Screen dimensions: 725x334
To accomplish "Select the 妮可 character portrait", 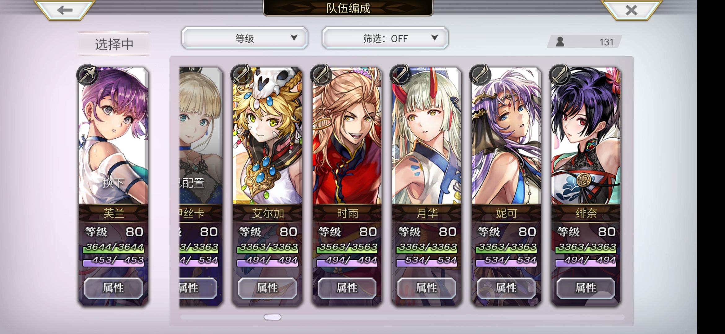I will [506, 136].
